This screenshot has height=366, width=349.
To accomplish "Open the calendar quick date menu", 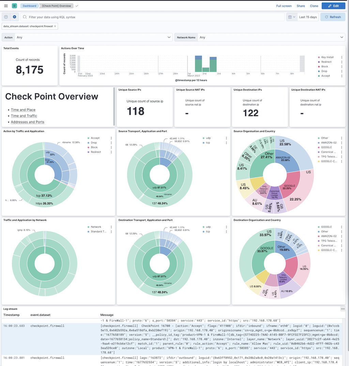I will (x=291, y=17).
